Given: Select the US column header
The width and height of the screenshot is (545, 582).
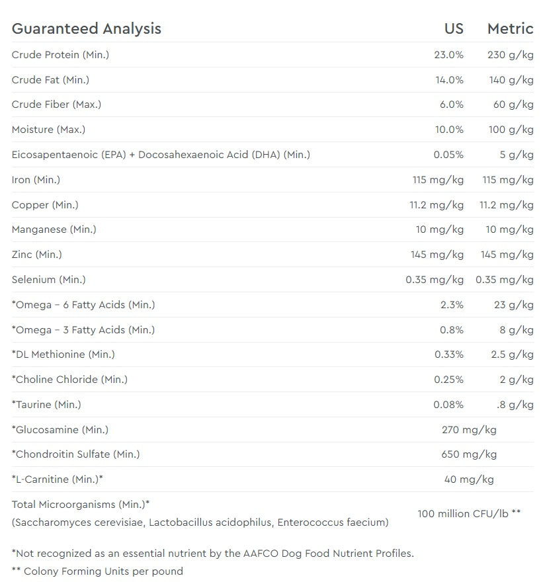Looking at the screenshot, I should coord(454,28).
